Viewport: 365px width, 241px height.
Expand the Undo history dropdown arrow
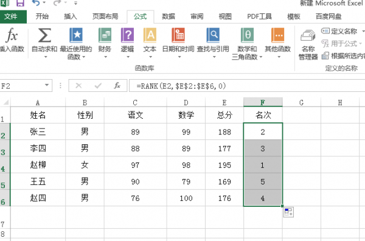[44, 3]
